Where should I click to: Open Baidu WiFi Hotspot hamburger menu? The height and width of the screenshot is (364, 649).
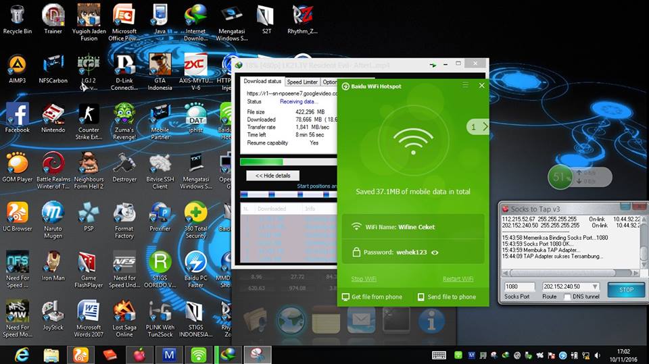(465, 85)
